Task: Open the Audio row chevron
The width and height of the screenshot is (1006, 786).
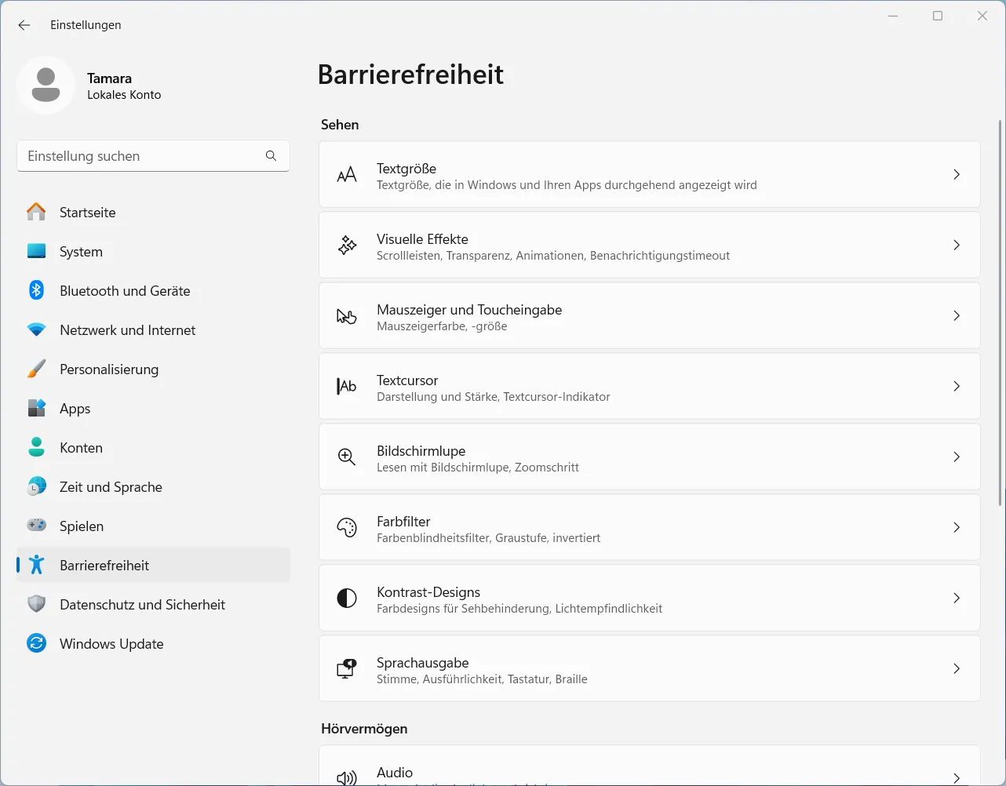Action: 957,777
